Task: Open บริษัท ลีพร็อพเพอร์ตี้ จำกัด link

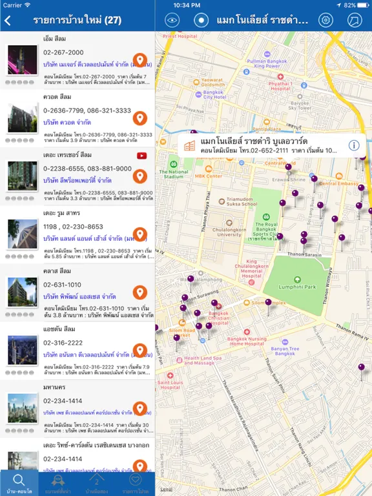Action: click(77, 181)
